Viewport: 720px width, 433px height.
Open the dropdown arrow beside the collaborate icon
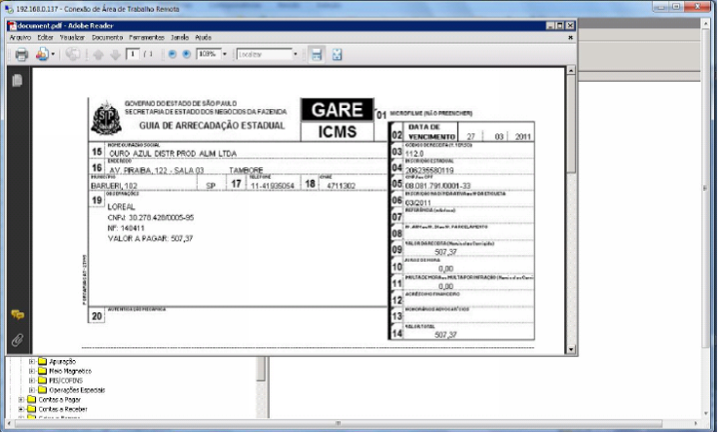coord(54,54)
